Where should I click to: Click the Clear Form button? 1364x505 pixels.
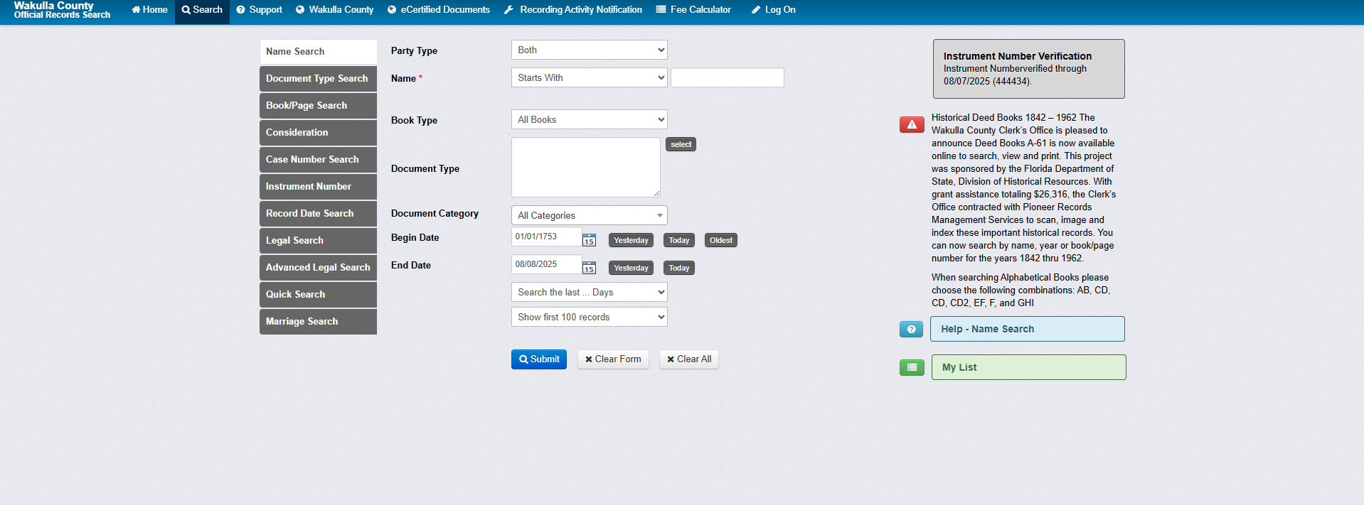point(613,359)
